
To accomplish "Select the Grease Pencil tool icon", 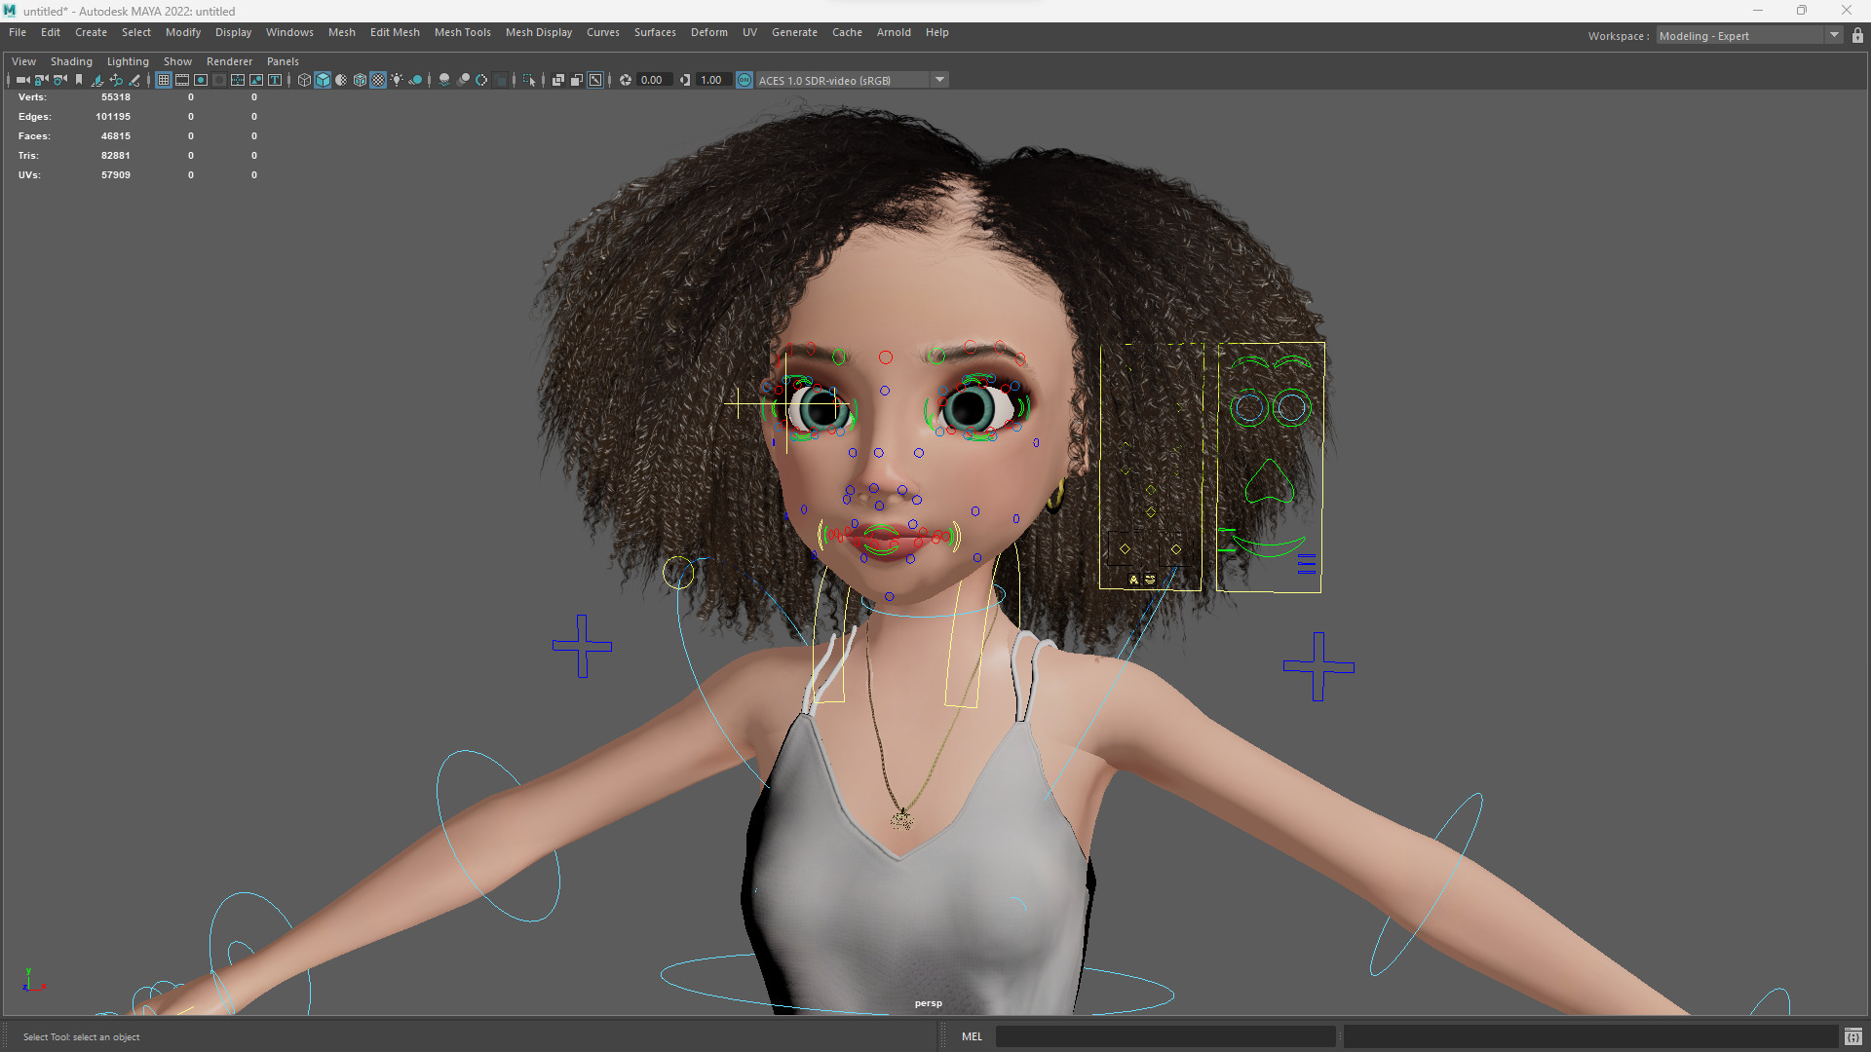I will point(134,80).
